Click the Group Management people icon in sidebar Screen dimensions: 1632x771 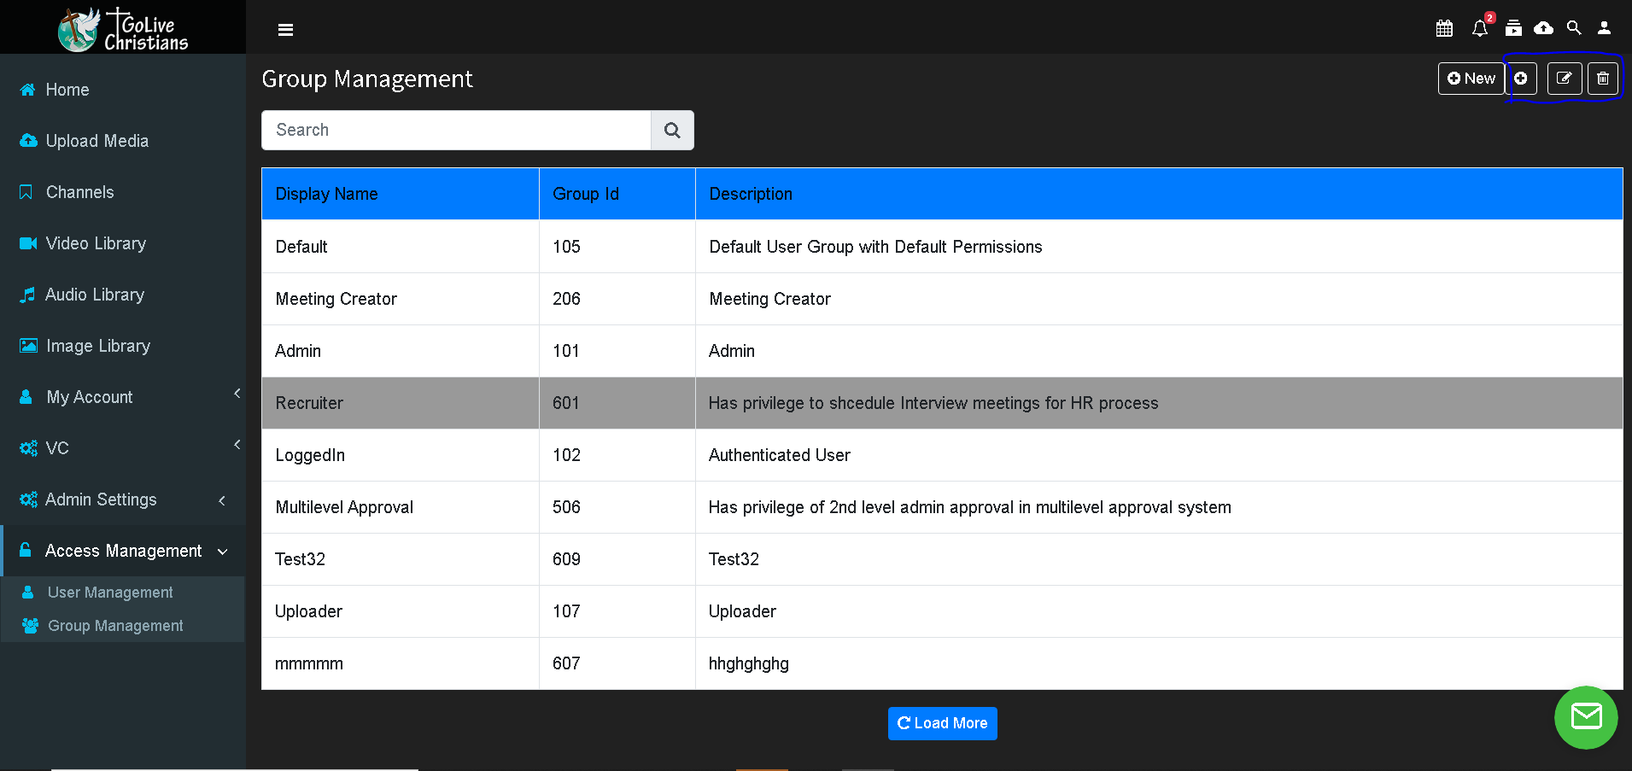pos(30,626)
